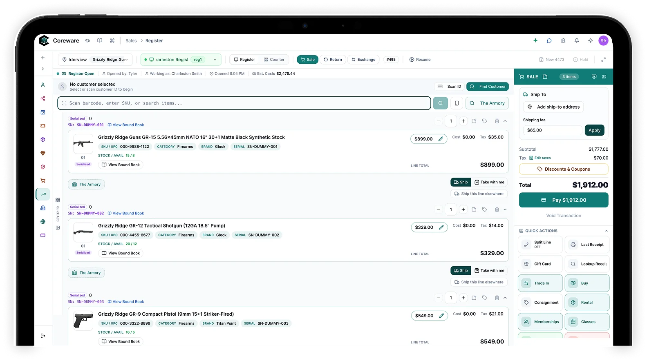
Task: Select Take with me for GR-15
Action: click(489, 182)
